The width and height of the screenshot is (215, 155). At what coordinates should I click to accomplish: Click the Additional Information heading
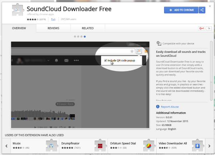[x=171, y=113]
